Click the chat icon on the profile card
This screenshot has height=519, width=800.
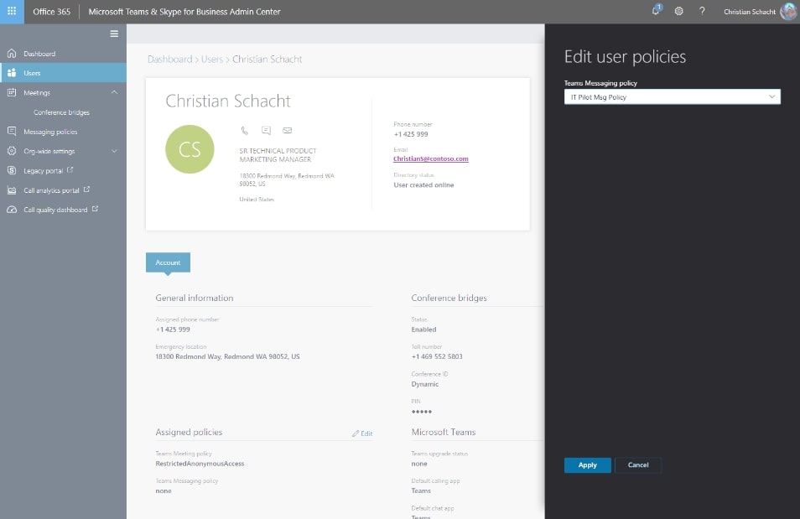coord(266,130)
